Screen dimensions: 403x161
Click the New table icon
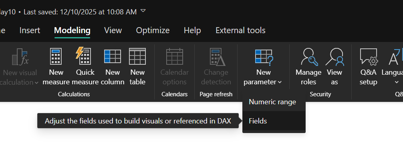click(x=137, y=57)
